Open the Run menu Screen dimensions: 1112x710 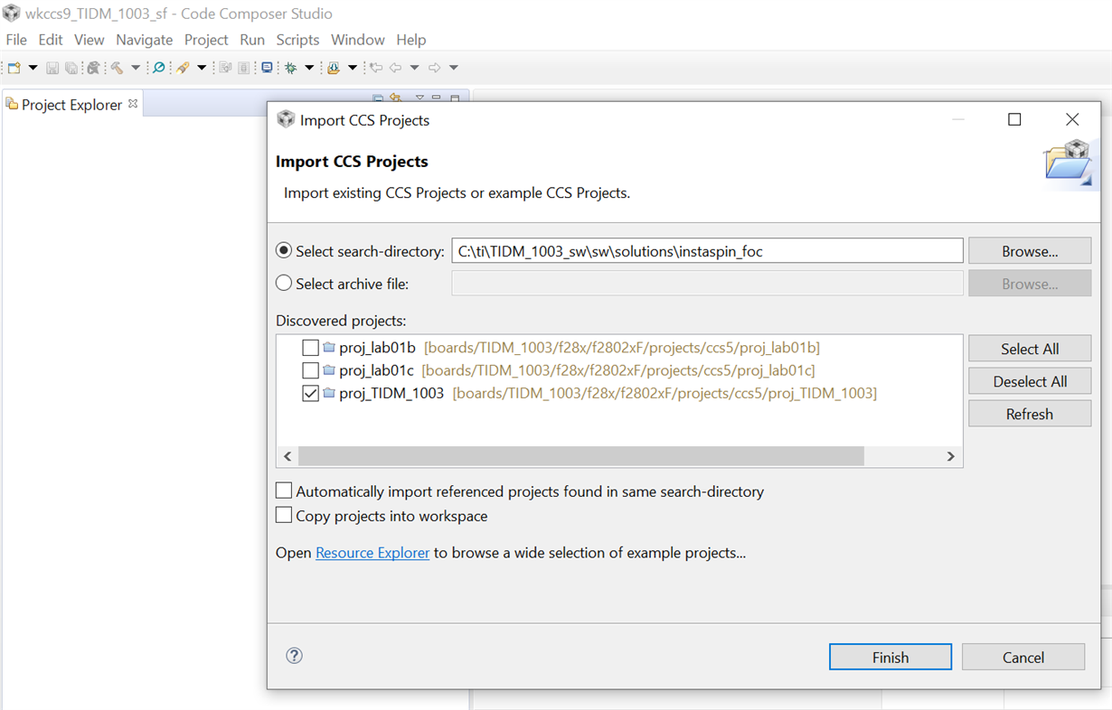tap(252, 40)
